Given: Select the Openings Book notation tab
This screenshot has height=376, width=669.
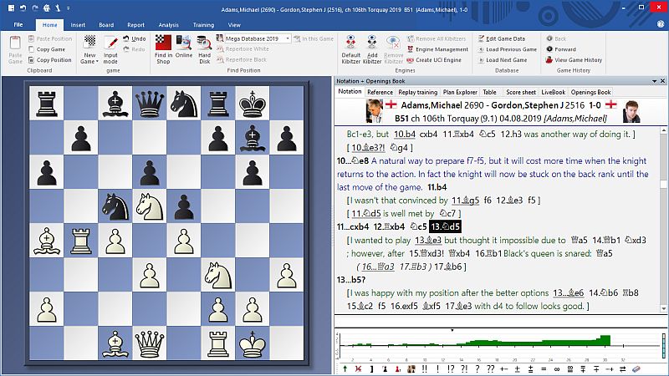Looking at the screenshot, I should (590, 92).
